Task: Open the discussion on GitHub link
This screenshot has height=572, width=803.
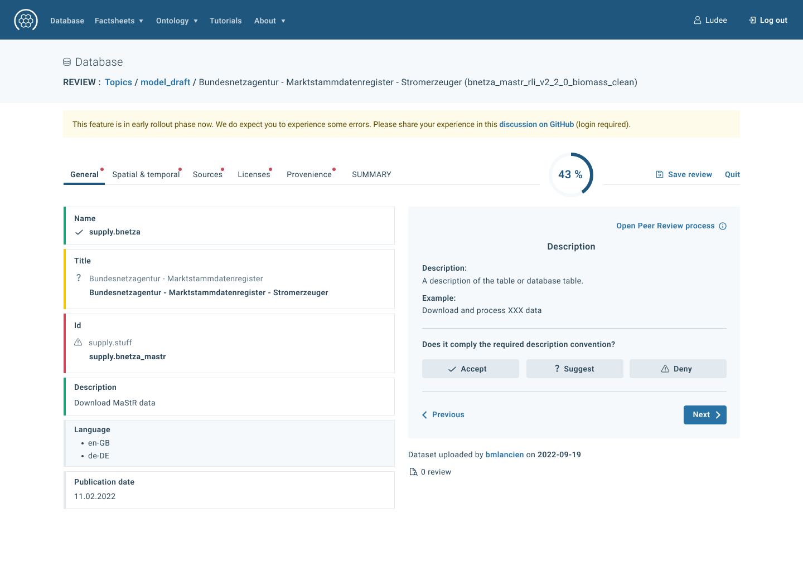Action: tap(536, 124)
